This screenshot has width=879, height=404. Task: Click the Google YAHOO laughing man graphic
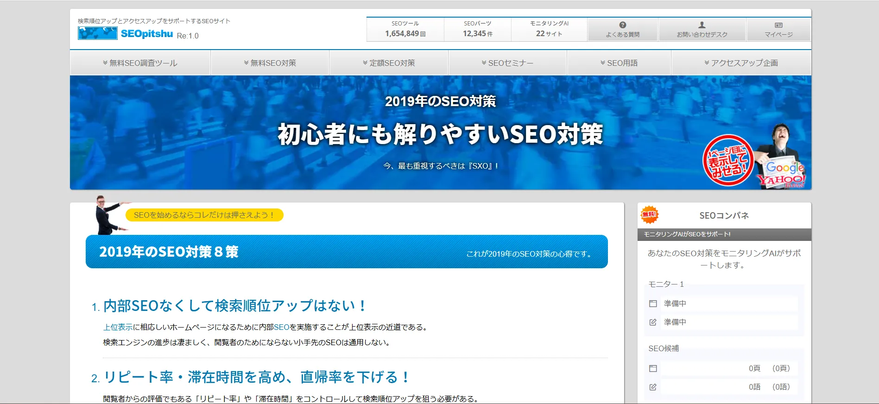782,157
